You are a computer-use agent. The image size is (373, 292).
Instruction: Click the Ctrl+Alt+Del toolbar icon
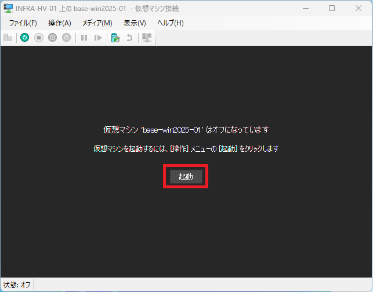[x=8, y=38]
